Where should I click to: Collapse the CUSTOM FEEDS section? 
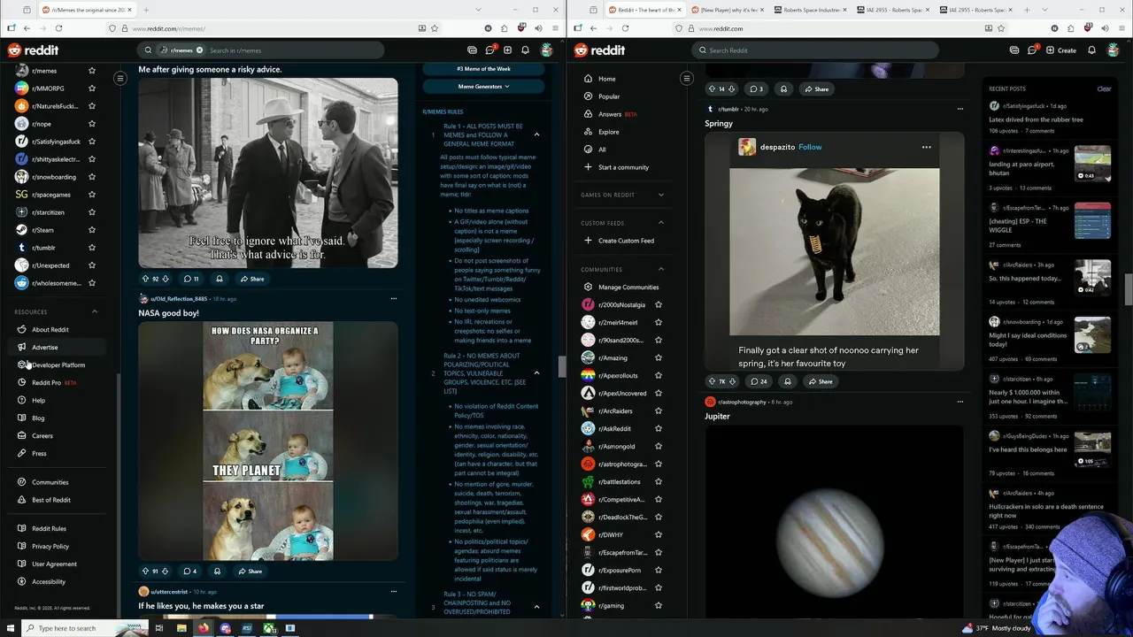[x=660, y=223]
